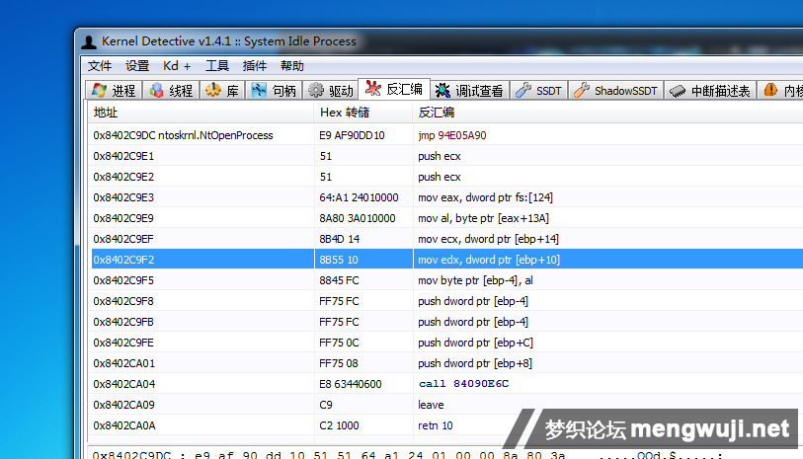Click mov al, byte ptr [eax+13A]

click(483, 218)
